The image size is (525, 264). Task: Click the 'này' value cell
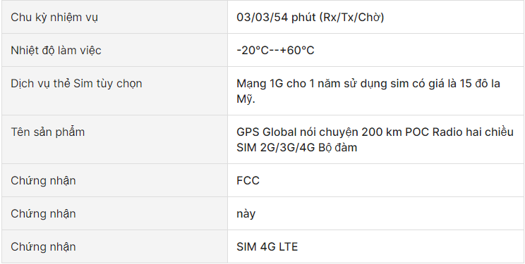pyautogui.click(x=375, y=213)
